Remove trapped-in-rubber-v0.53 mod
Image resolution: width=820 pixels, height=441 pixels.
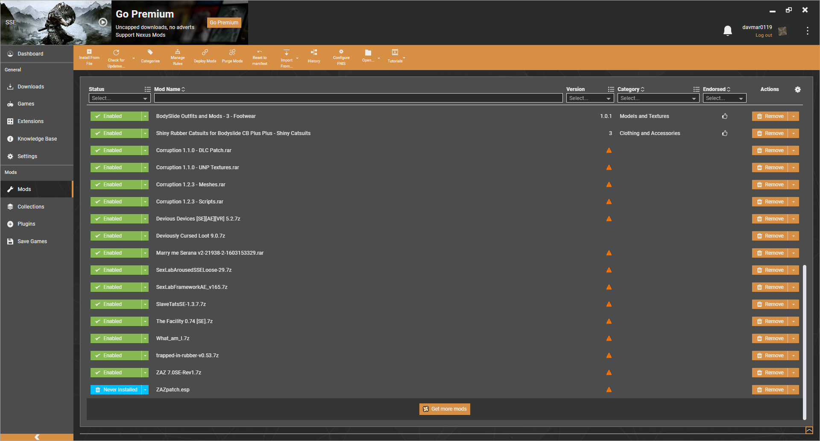click(770, 356)
